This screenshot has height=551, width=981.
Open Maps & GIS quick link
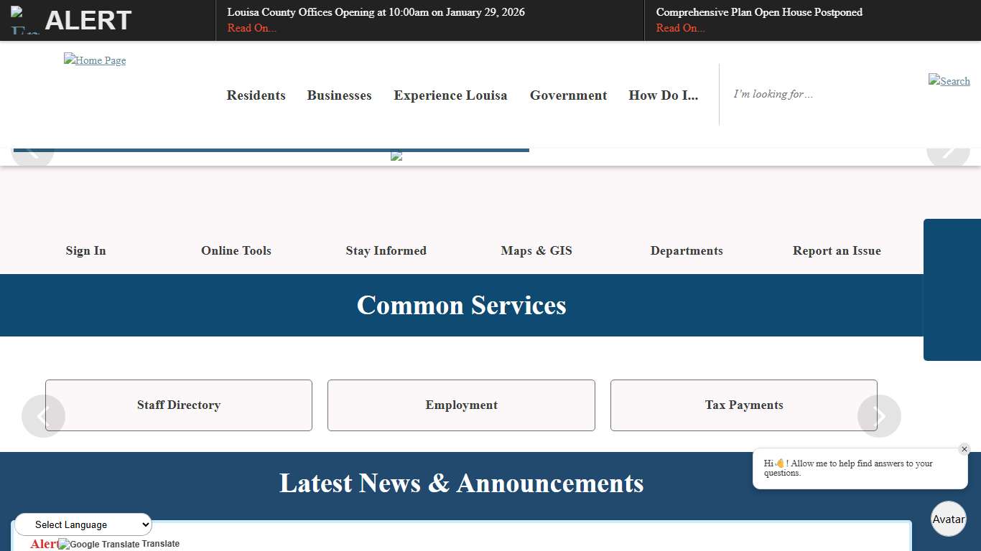pos(536,250)
